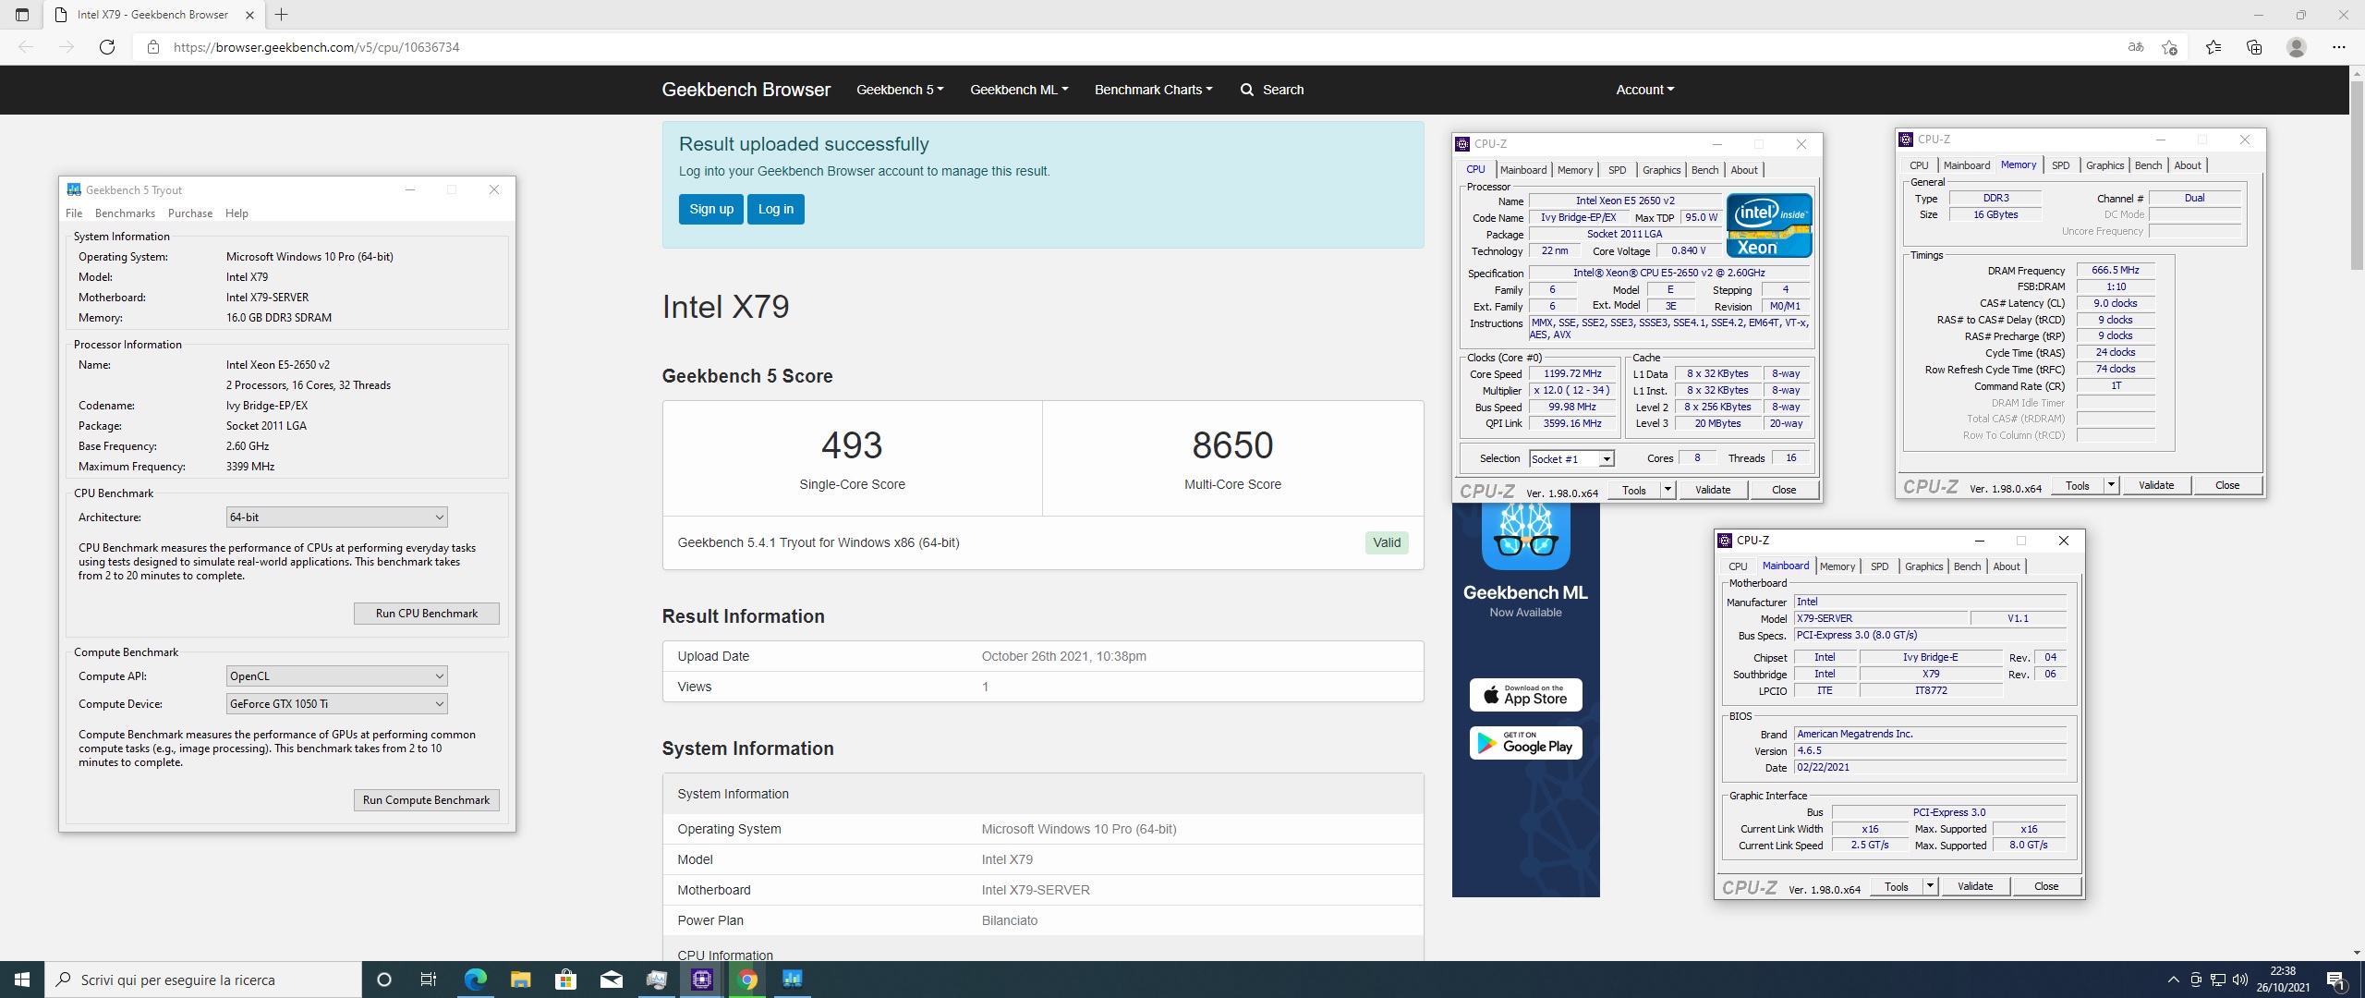
Task: Open Windows Start menu
Action: point(22,980)
